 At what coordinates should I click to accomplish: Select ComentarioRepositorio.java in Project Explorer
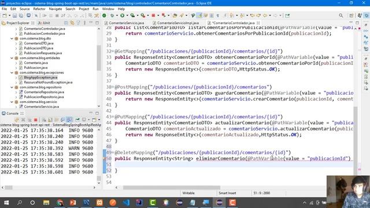[44, 92]
